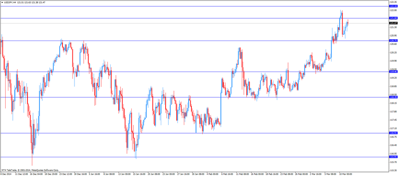Screen dimensions: 398x176
Task: Click the 13 Jan 00:00 time label
Action: point(125,174)
